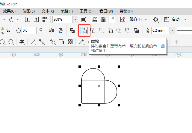
Task: Mirror the selection horizontally
Action: pos(52,30)
